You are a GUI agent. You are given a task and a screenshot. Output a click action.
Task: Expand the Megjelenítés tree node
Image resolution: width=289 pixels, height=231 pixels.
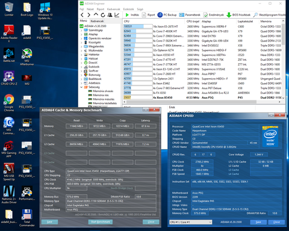pos(81,46)
